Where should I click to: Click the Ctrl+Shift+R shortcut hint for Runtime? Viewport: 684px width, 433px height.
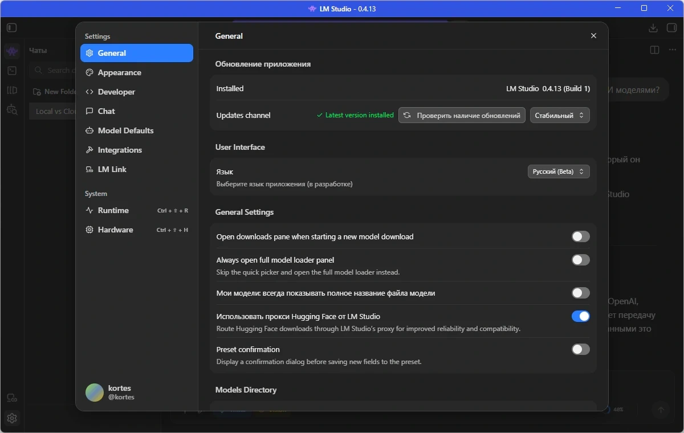click(173, 211)
